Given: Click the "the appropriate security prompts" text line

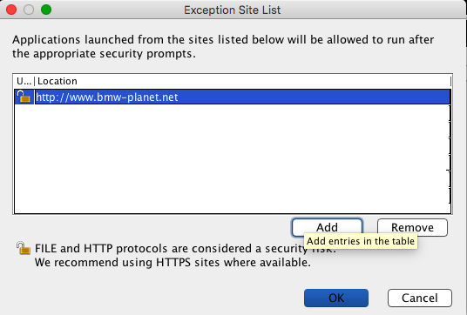Looking at the screenshot, I should tap(104, 54).
